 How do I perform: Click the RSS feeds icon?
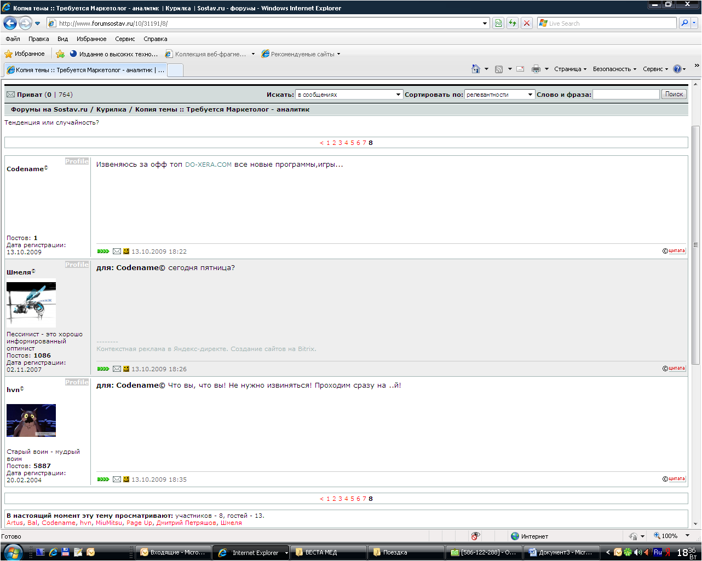click(499, 69)
